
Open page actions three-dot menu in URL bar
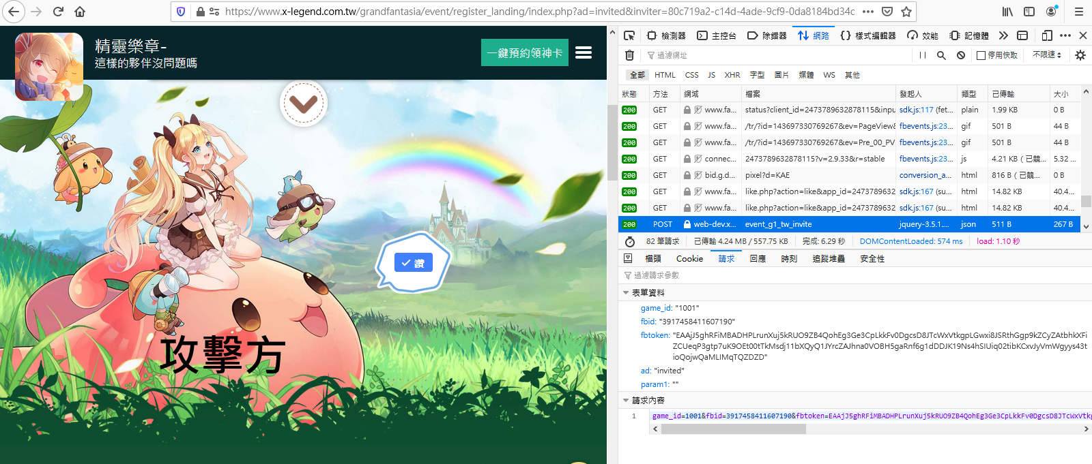click(x=868, y=12)
